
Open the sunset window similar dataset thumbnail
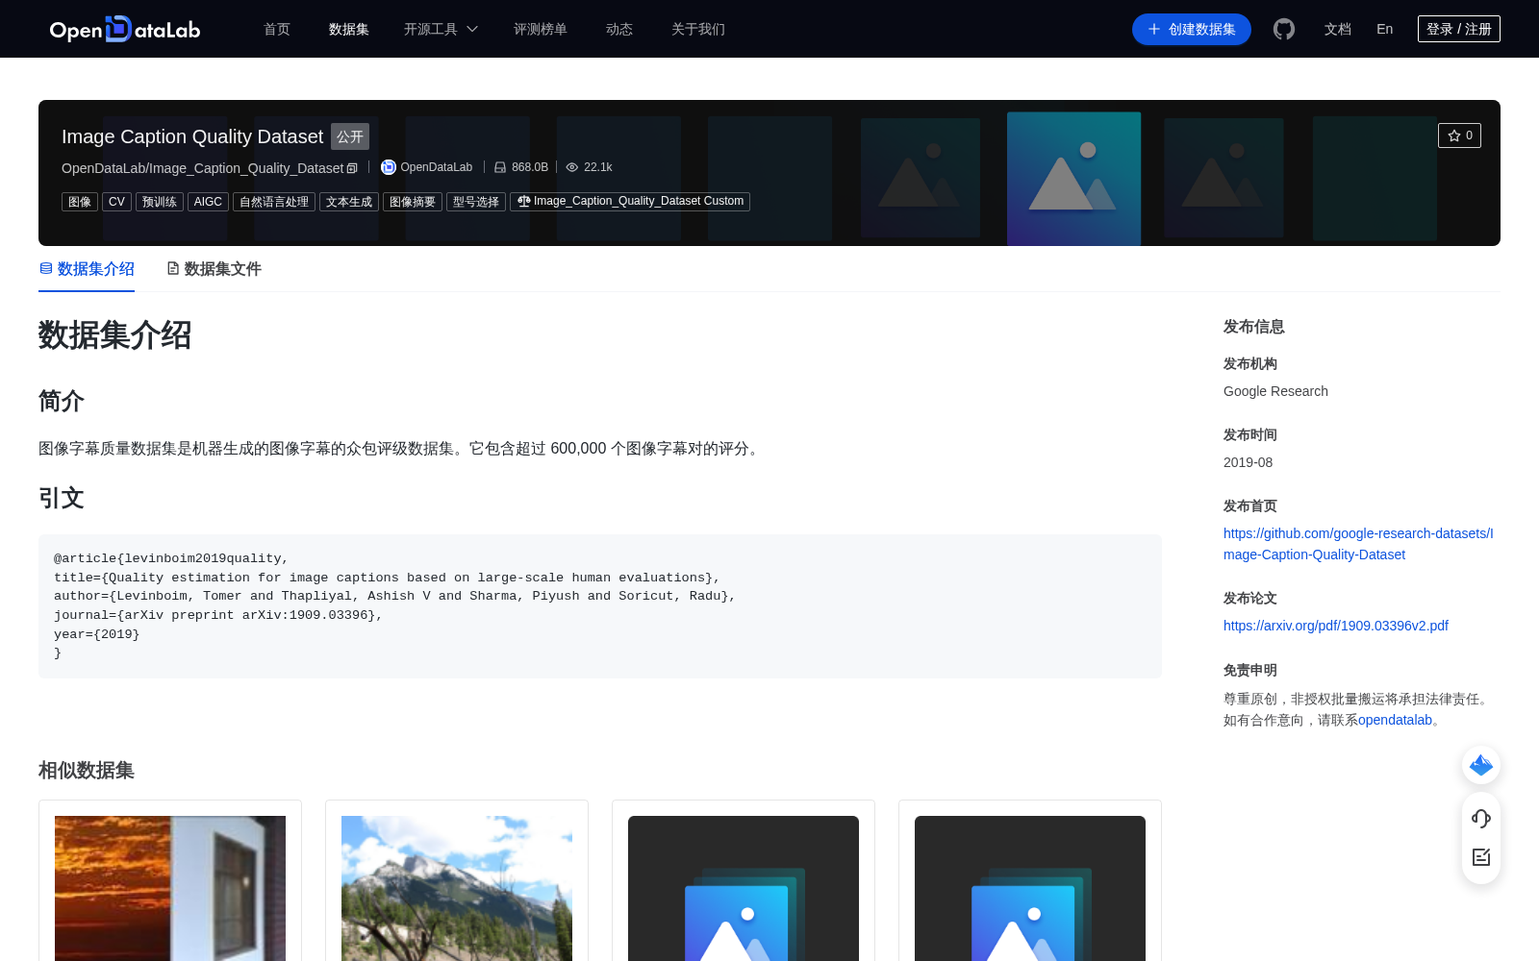(170, 888)
